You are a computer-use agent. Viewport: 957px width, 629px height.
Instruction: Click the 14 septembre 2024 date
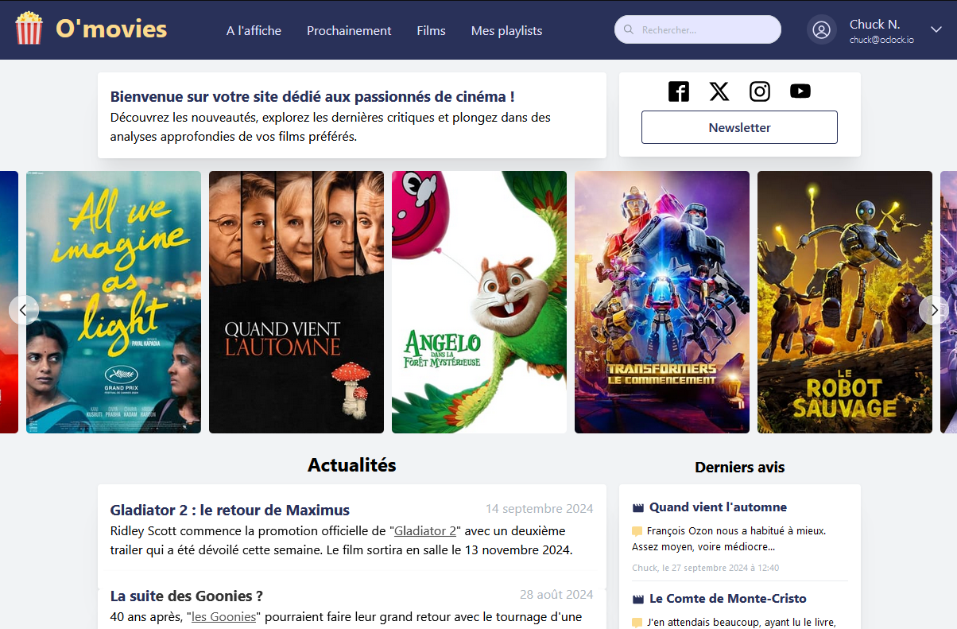tap(540, 509)
